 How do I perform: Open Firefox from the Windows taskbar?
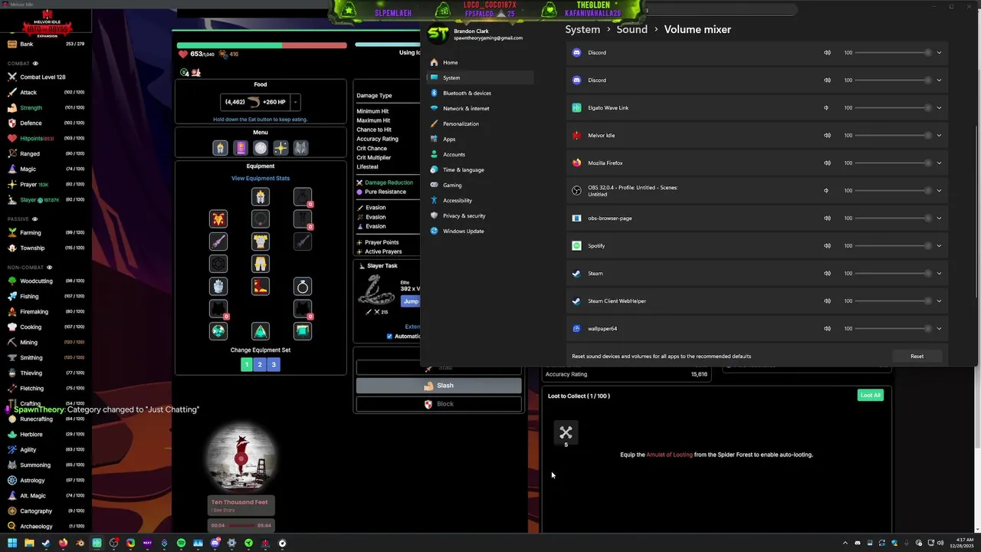(x=63, y=543)
